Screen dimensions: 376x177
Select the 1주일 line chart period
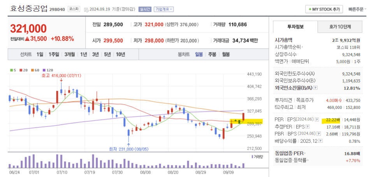point(54,54)
